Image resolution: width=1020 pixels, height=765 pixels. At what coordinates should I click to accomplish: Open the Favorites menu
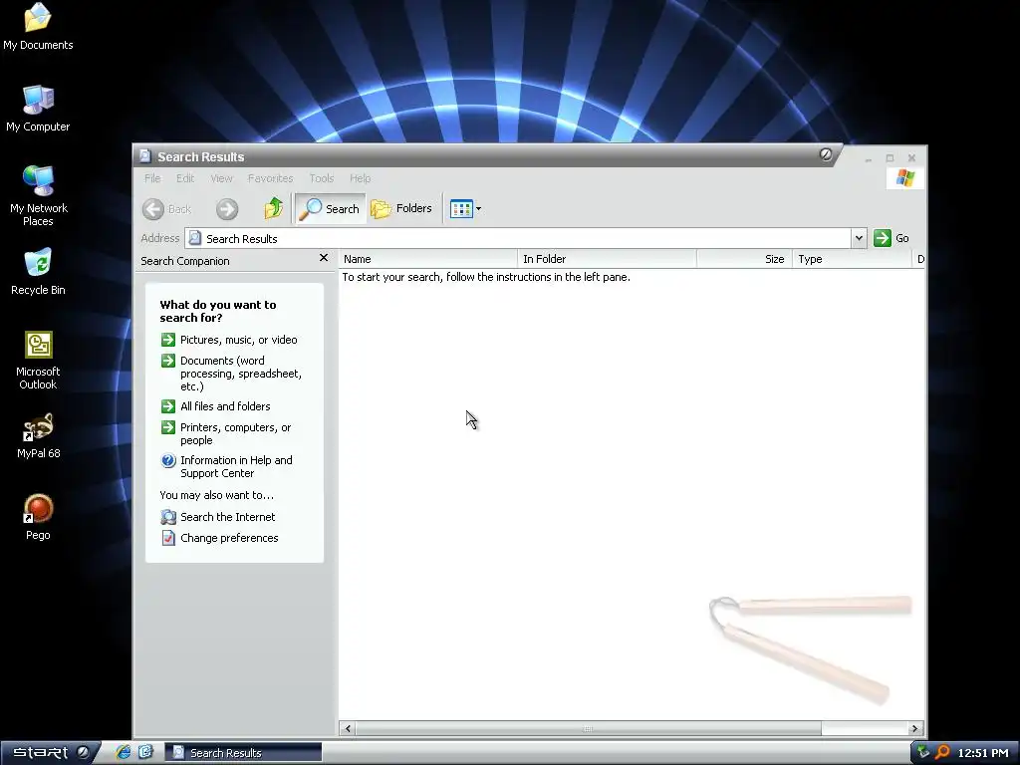(270, 178)
